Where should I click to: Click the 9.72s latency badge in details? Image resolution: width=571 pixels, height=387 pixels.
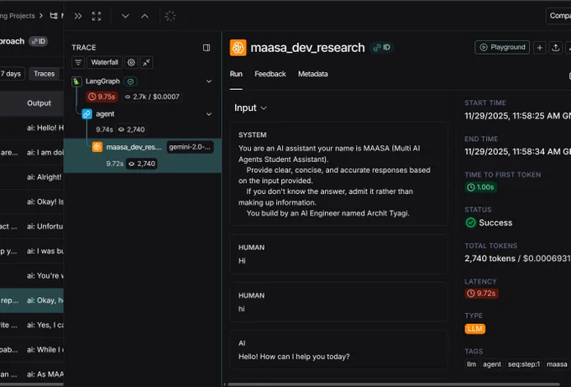click(x=481, y=294)
